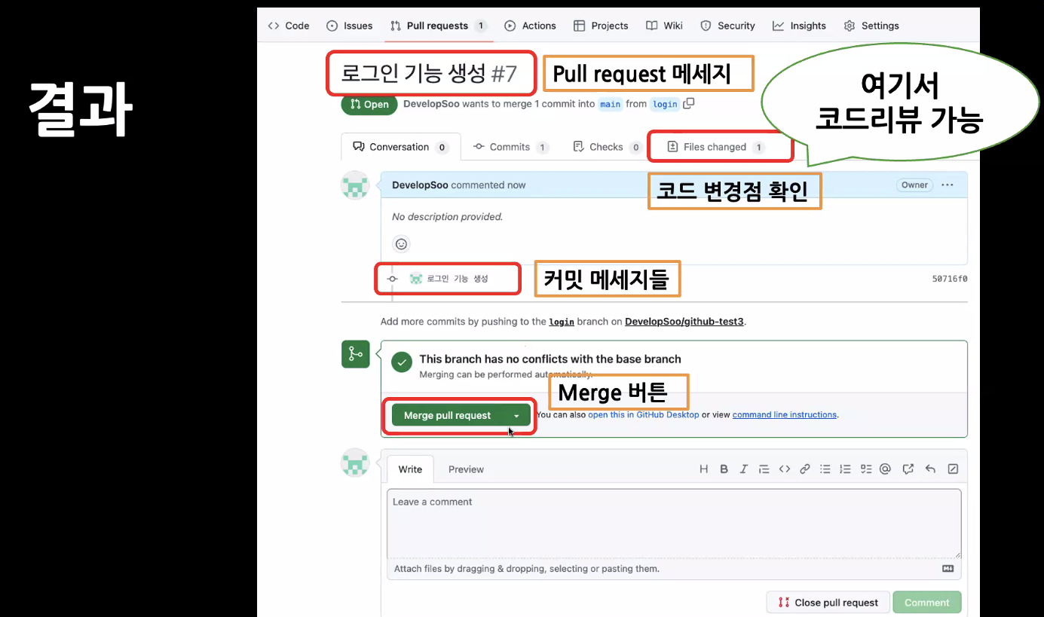Click the small avatar in the commit row
The height and width of the screenshot is (617, 1044).
(x=415, y=279)
